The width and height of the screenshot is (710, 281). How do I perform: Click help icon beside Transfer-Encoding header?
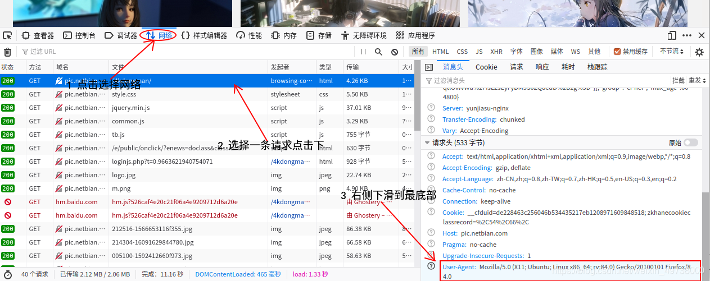(x=431, y=119)
